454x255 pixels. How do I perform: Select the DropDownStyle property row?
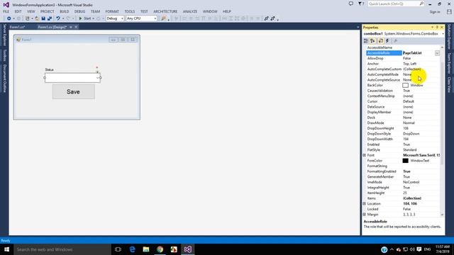point(403,134)
